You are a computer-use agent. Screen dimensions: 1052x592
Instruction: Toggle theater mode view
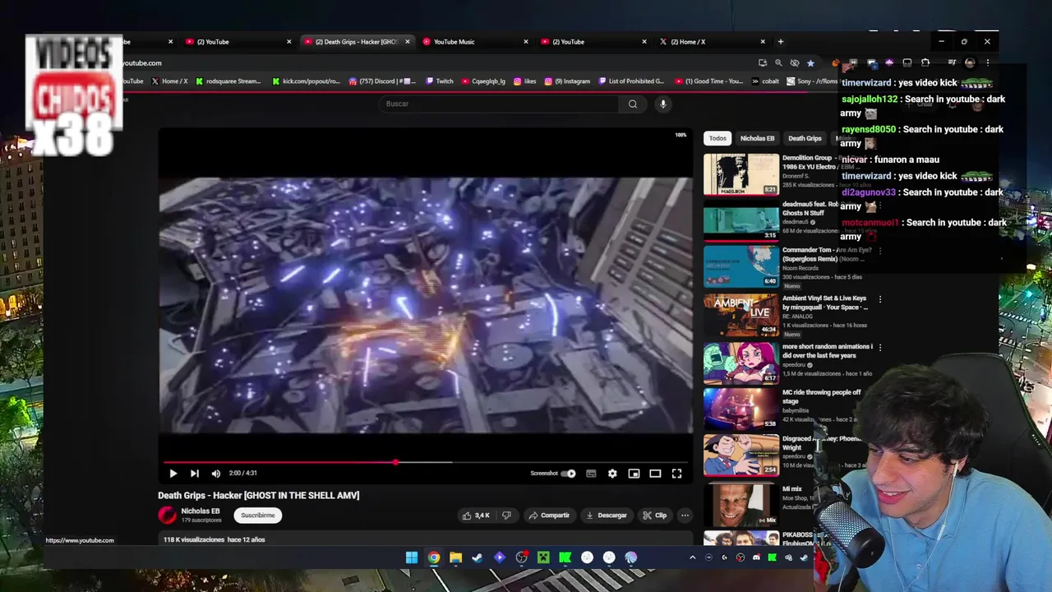tap(655, 474)
